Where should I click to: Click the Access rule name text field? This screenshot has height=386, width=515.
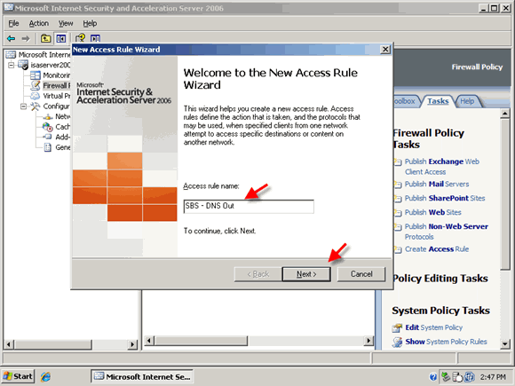point(249,207)
